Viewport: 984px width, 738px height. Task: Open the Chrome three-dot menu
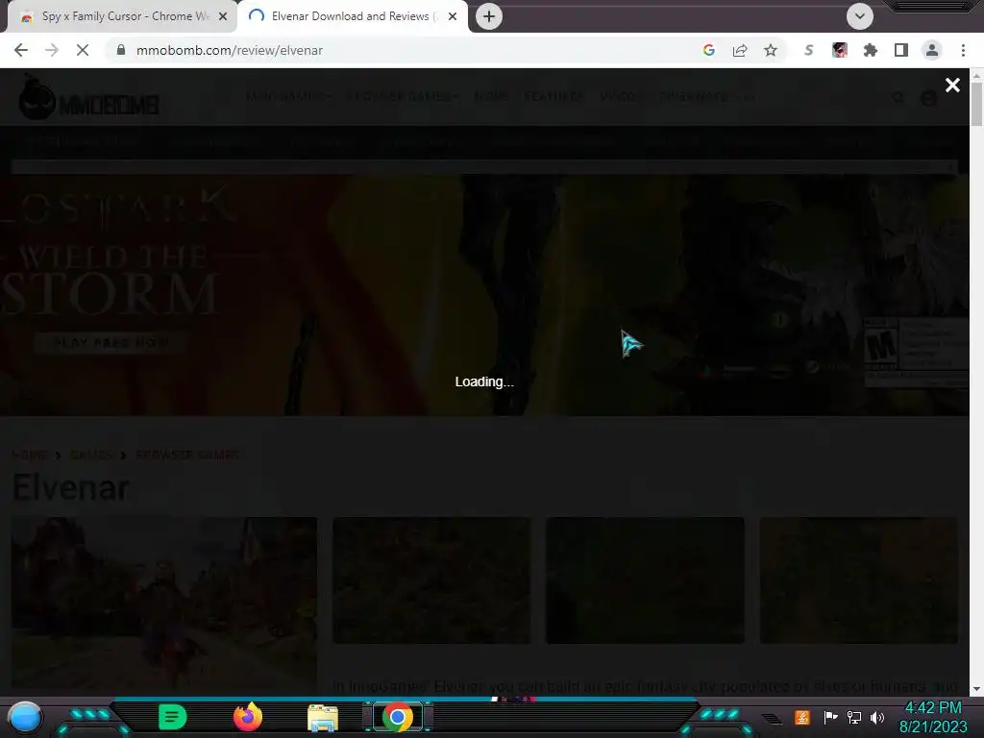pyautogui.click(x=963, y=50)
